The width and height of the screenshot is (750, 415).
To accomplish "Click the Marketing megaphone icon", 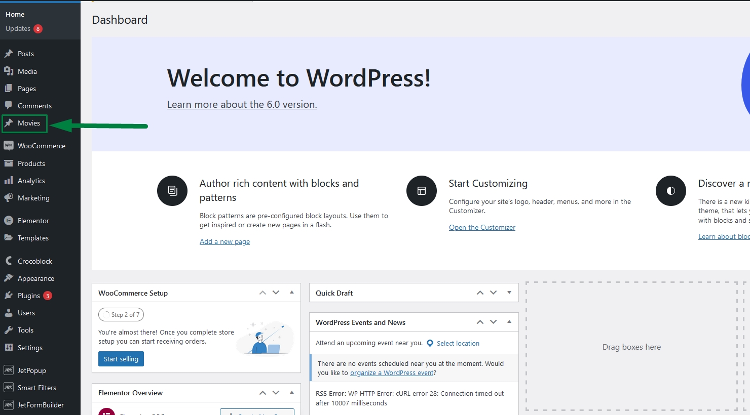I will 9,197.
